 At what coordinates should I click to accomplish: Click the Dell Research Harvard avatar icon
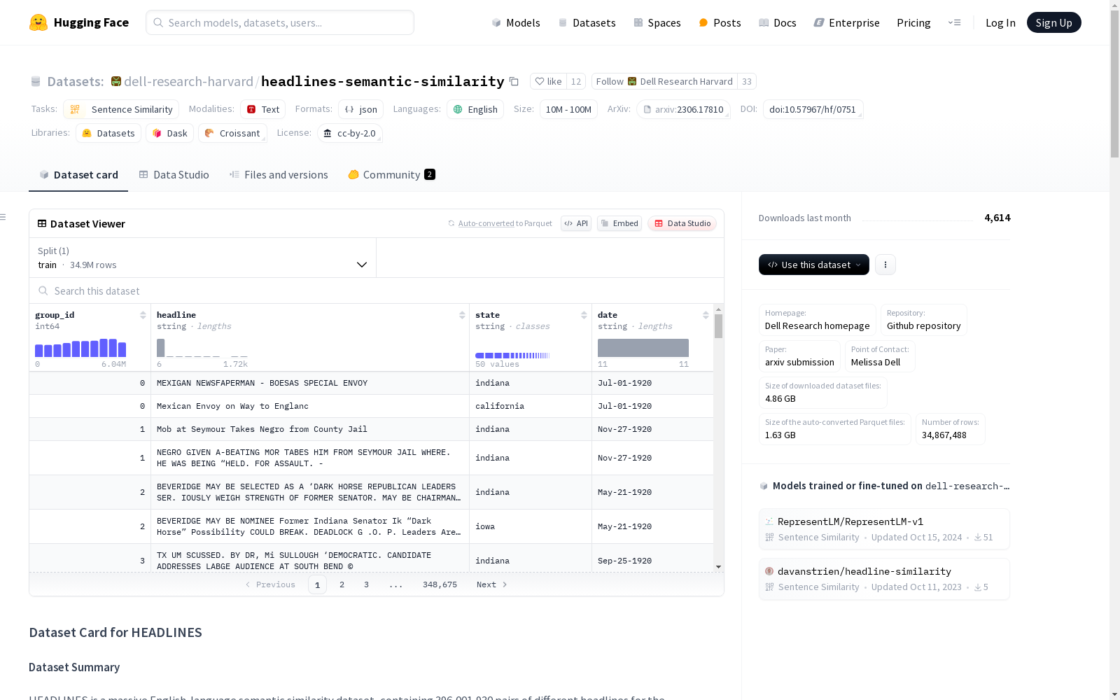pos(632,81)
